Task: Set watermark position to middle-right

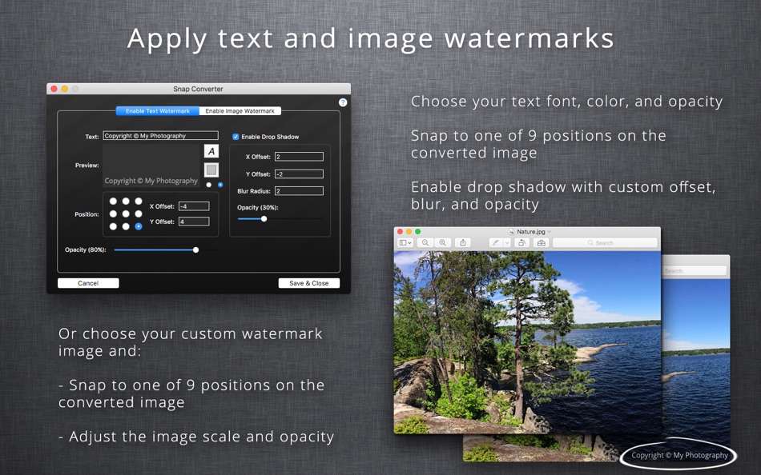Action: (139, 214)
